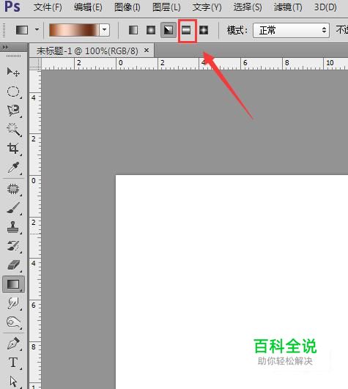This screenshot has width=348, height=389.
Task: Open the 文字(Y) menu
Action: tap(207, 7)
